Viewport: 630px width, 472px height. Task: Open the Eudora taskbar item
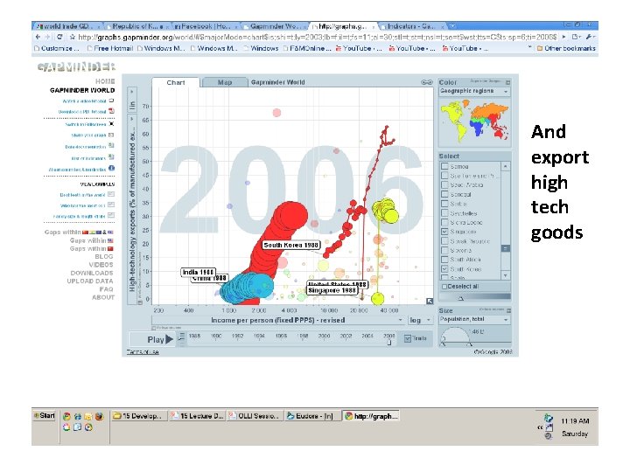pos(311,416)
